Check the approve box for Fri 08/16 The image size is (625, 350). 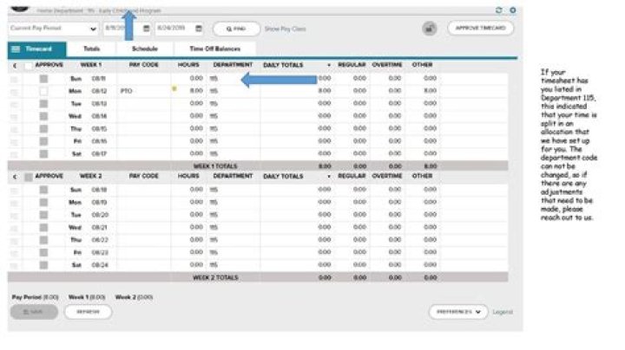[43, 141]
